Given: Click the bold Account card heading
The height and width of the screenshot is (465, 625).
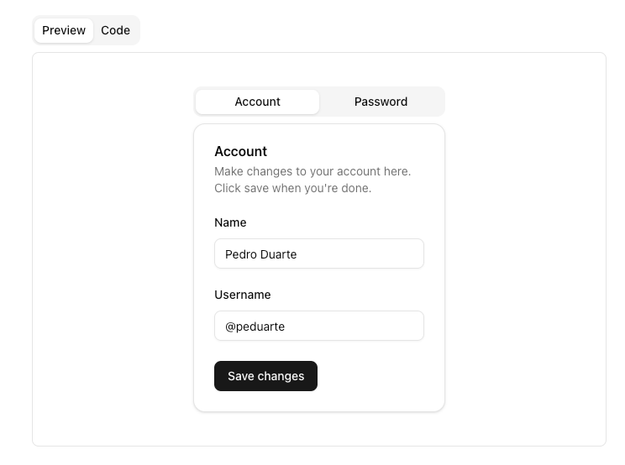Looking at the screenshot, I should click(x=240, y=151).
